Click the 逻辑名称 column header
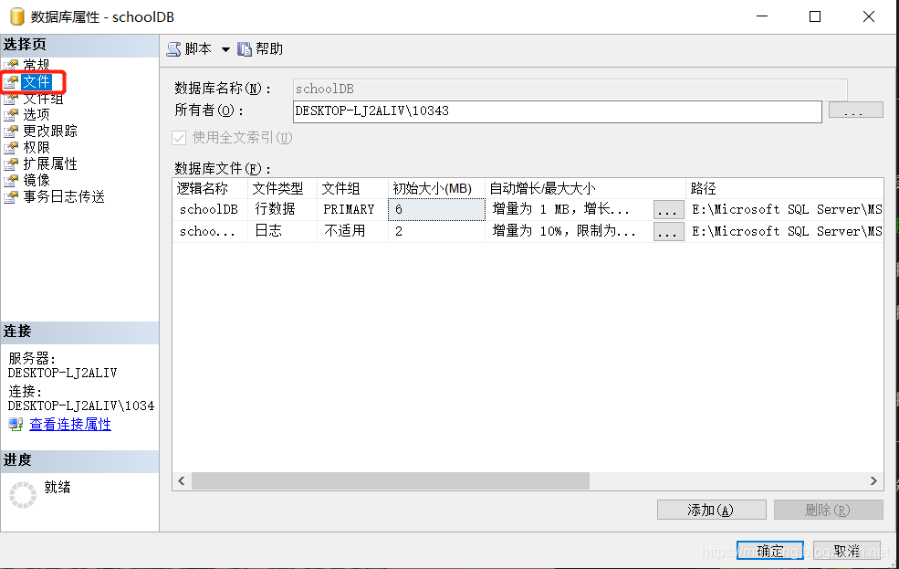 (210, 189)
